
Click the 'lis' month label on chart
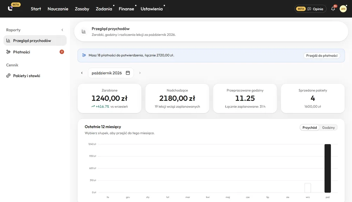pos(108,197)
